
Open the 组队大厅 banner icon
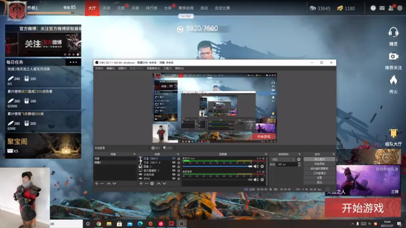393,133
